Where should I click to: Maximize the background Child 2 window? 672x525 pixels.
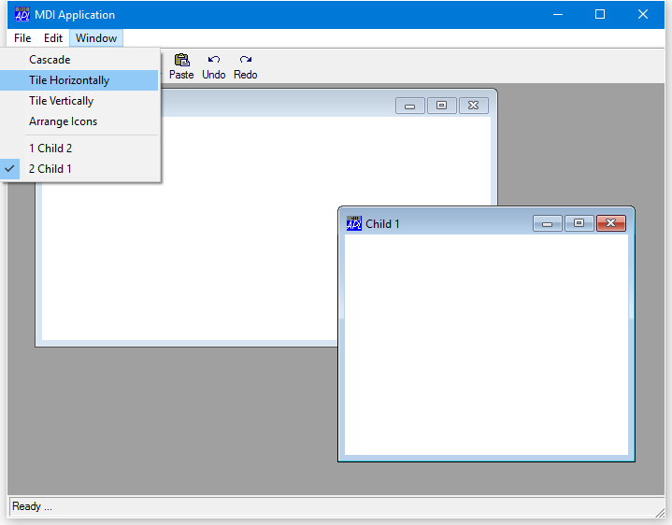click(442, 106)
